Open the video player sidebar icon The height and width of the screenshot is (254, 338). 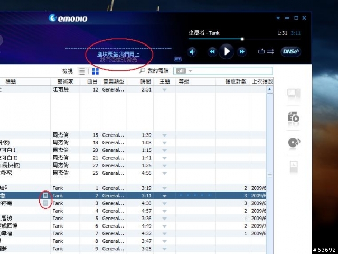click(294, 118)
